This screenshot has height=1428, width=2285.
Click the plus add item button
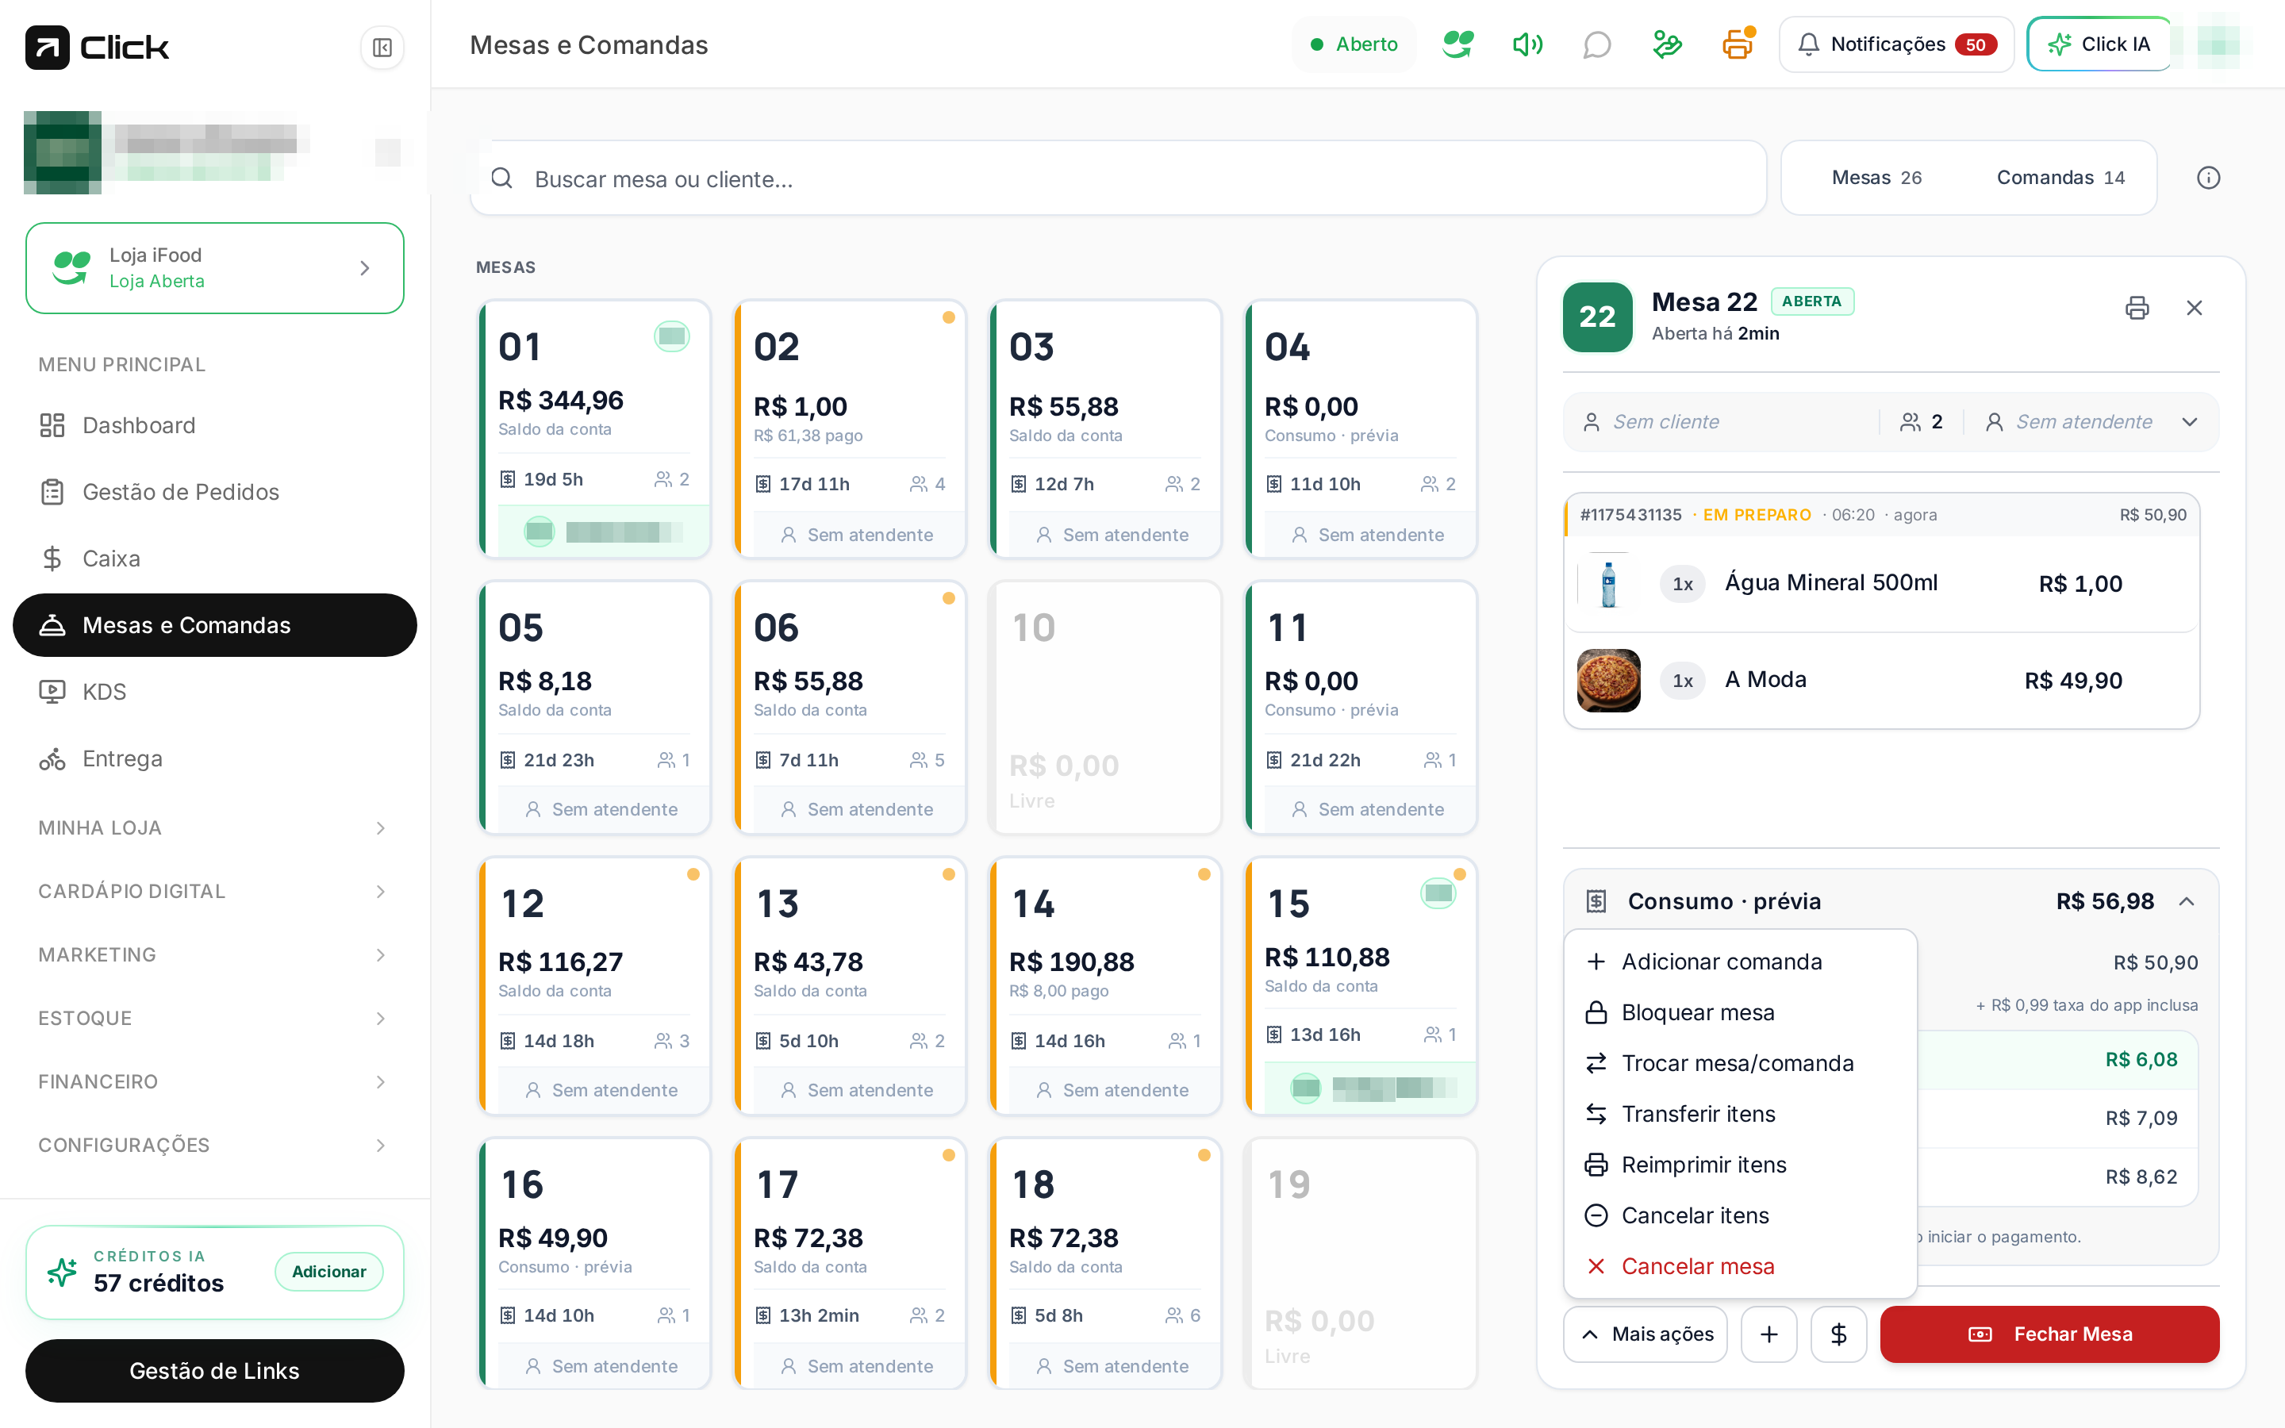[1768, 1334]
